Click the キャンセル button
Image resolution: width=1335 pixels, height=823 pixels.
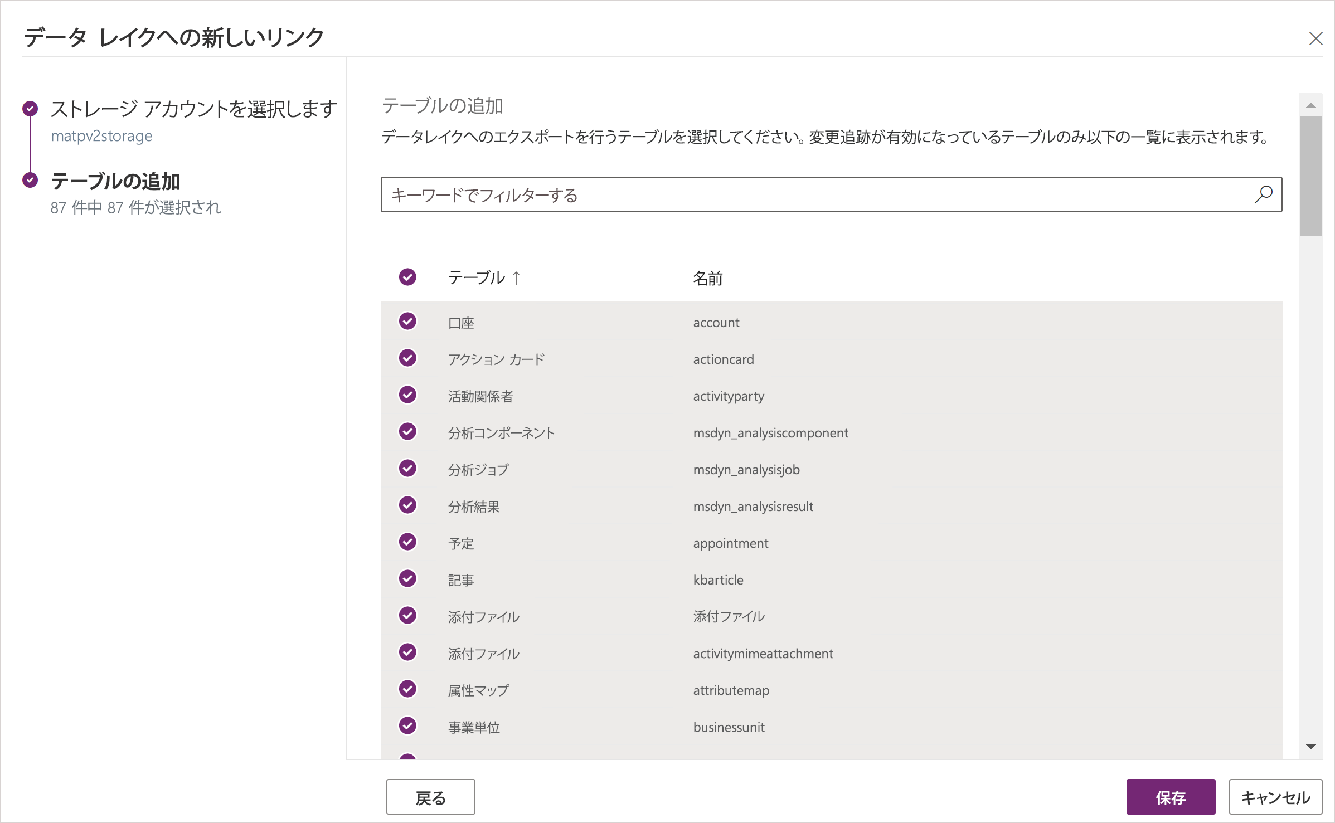pyautogui.click(x=1275, y=797)
